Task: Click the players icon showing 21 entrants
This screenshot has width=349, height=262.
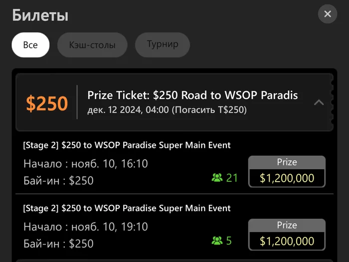Action: click(217, 178)
